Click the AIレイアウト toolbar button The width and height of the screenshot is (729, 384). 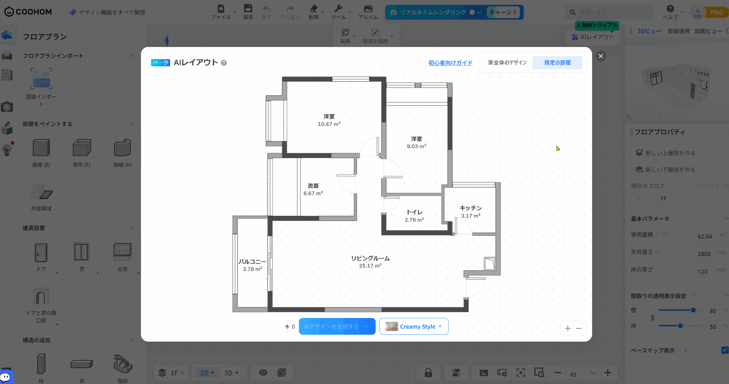click(x=593, y=37)
